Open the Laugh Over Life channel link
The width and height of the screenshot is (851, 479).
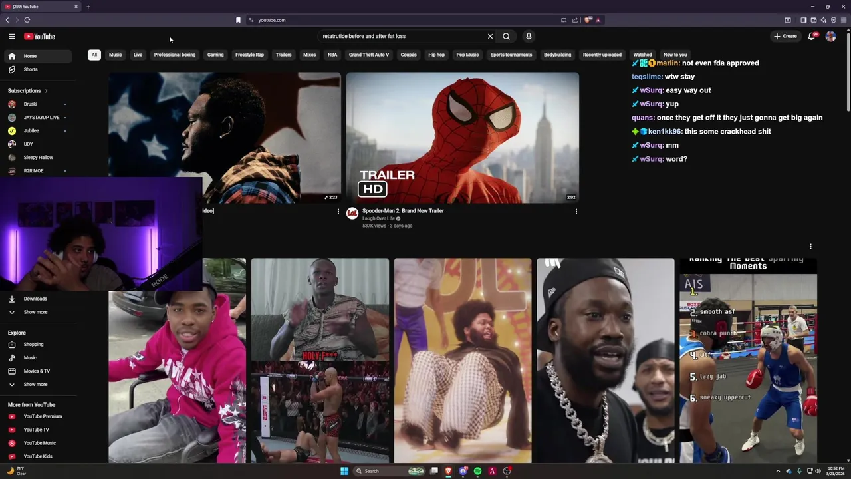[378, 219]
